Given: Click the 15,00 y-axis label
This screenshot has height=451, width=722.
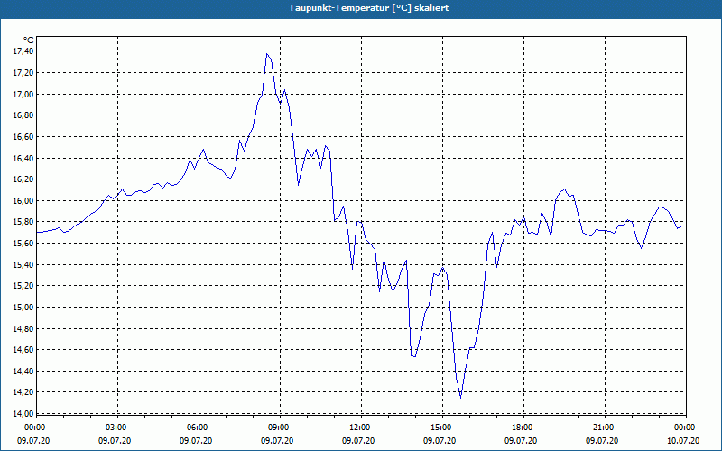Looking at the screenshot, I should (x=23, y=308).
